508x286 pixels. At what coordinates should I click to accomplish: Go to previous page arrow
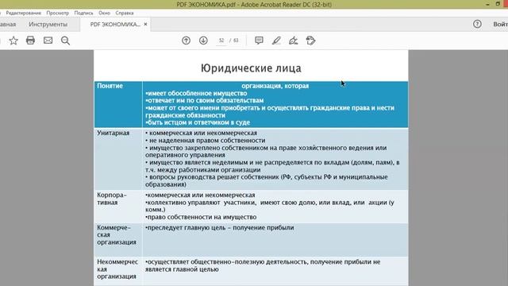[186, 41]
